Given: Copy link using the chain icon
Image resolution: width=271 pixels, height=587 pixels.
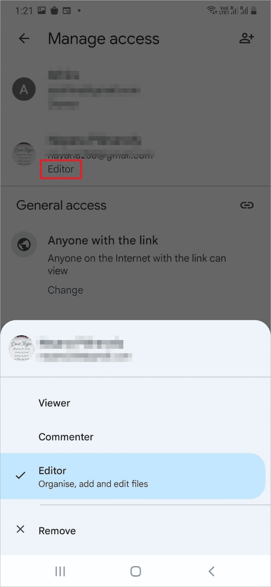Looking at the screenshot, I should tap(247, 205).
